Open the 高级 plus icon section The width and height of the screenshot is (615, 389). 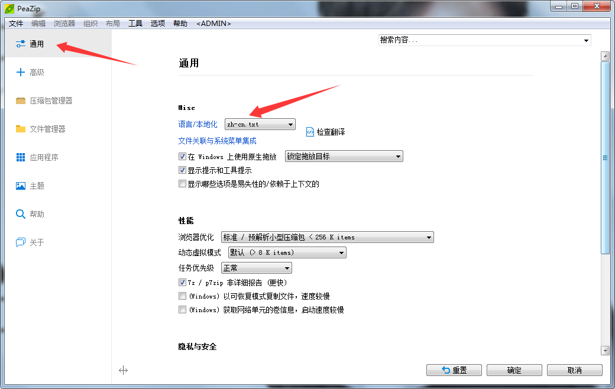coord(21,72)
